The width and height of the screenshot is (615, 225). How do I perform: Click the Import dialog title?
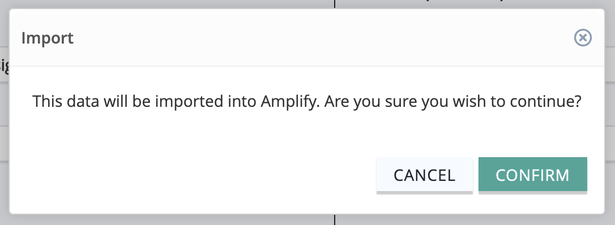48,38
